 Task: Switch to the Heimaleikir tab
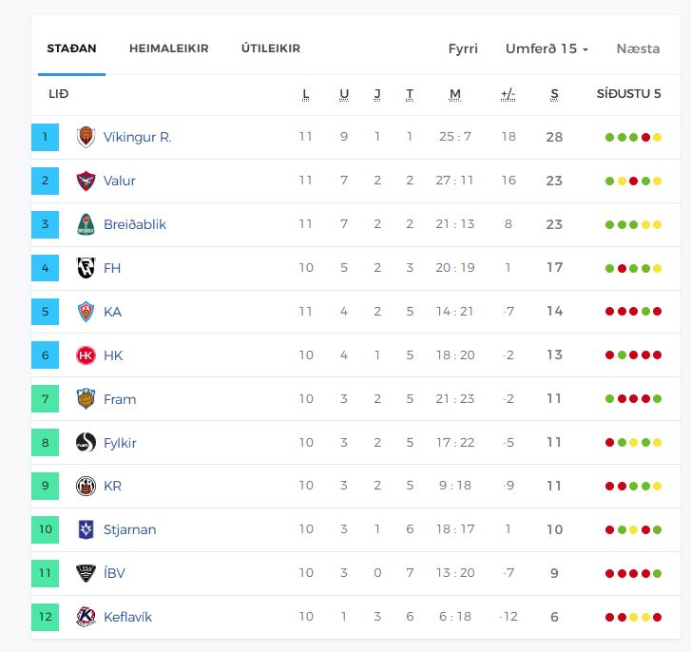pos(168,48)
